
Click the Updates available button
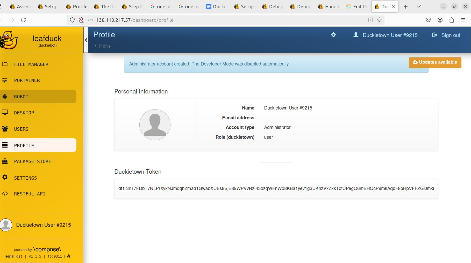tap(435, 62)
